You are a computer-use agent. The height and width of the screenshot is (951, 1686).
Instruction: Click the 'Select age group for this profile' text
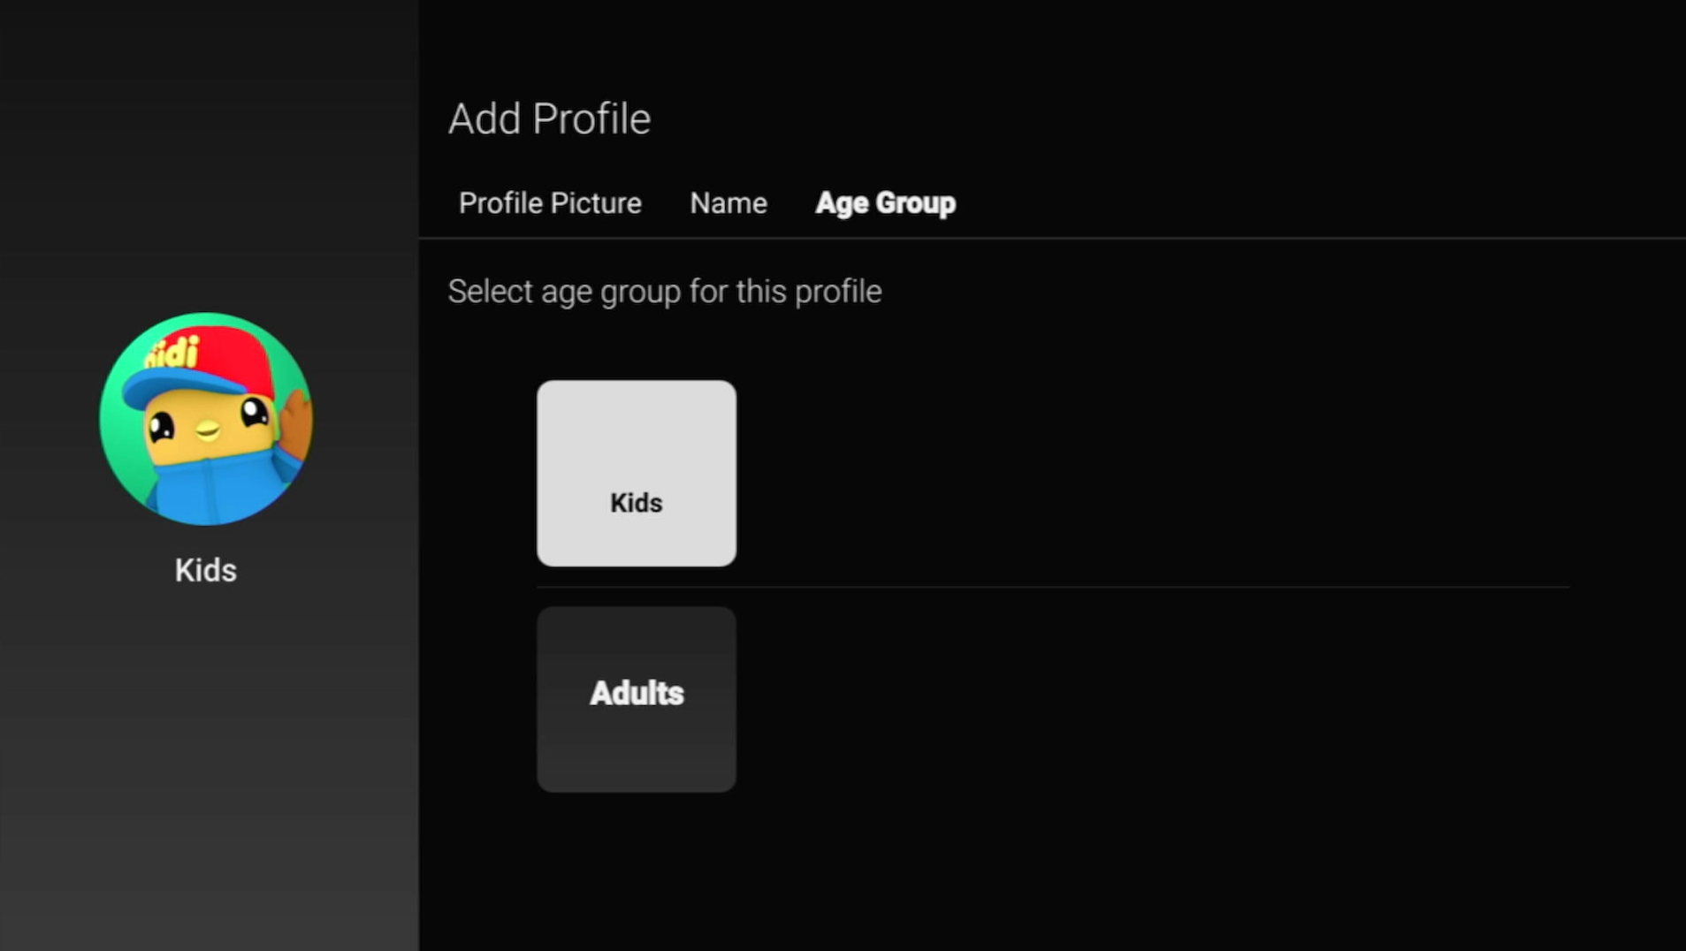click(x=665, y=292)
